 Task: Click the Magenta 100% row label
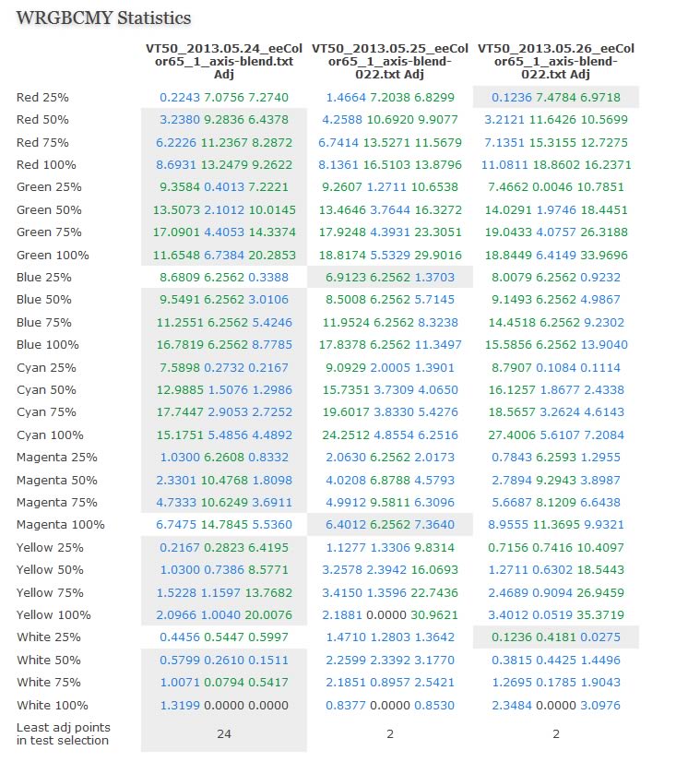coord(61,525)
